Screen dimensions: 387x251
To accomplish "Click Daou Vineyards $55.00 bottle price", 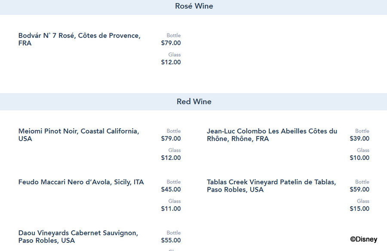I will 171,240.
